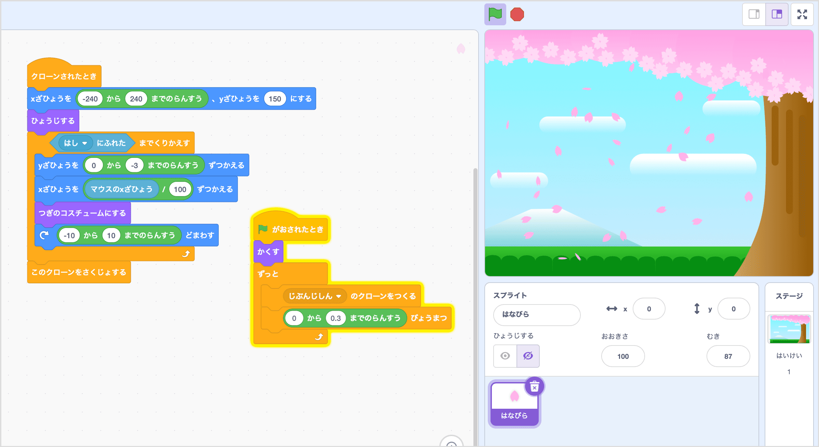This screenshot has width=819, height=447.
Task: Show the sprite with the eye icon
Action: coord(505,356)
